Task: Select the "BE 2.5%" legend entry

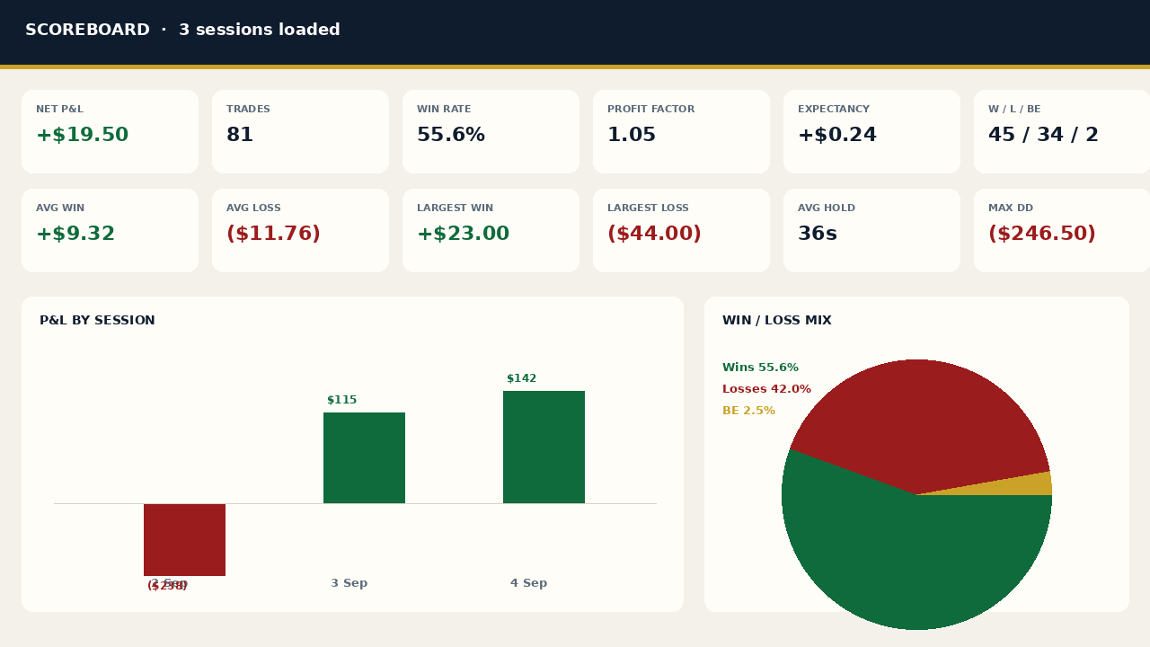Action: (x=748, y=411)
